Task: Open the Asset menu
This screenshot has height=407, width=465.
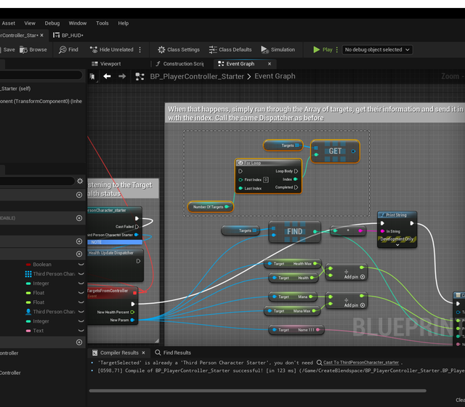Action: pyautogui.click(x=8, y=23)
